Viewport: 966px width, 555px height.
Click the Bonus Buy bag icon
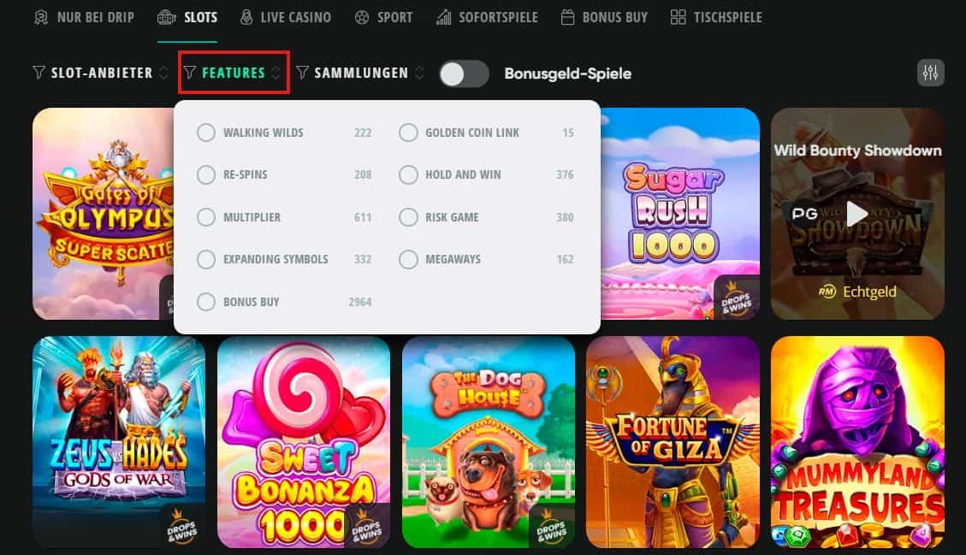567,17
